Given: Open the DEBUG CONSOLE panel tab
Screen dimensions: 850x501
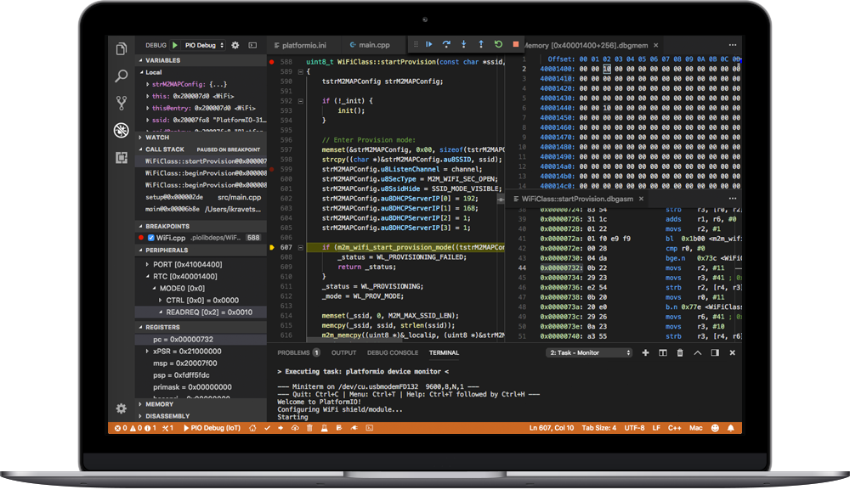Looking at the screenshot, I should tap(393, 352).
